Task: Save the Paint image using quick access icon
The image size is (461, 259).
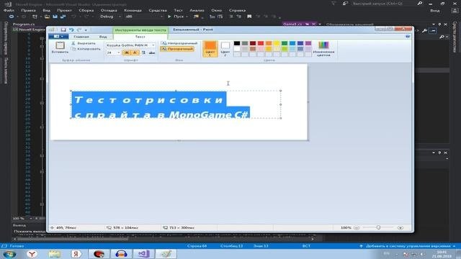Action: (x=63, y=29)
